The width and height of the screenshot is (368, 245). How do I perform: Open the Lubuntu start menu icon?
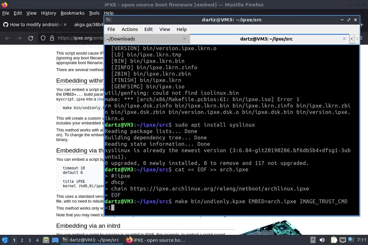click(x=5, y=240)
